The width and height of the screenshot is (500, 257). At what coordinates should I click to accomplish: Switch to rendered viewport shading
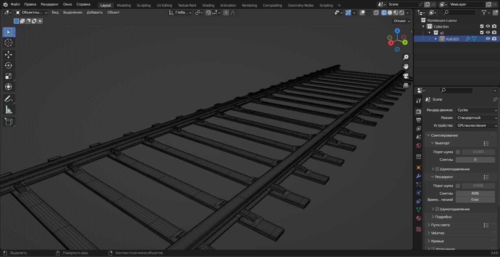tap(402, 12)
